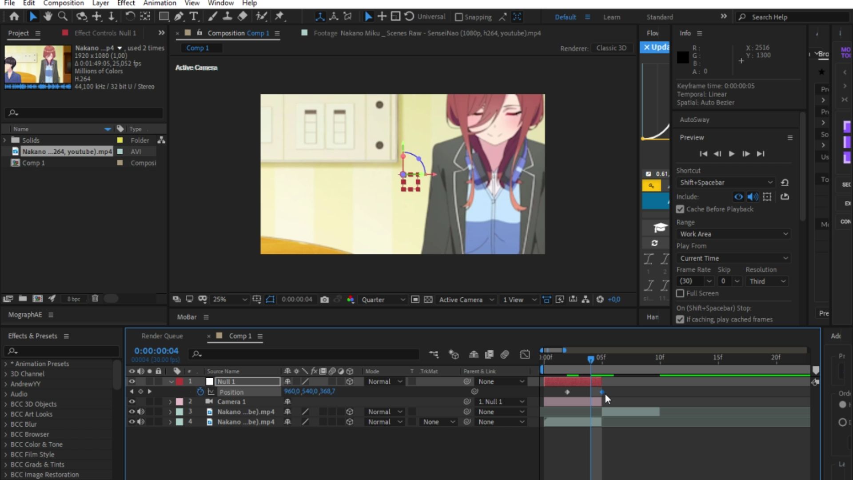This screenshot has height=480, width=853.
Task: Jump to the first frame in the Preview panel
Action: point(703,154)
